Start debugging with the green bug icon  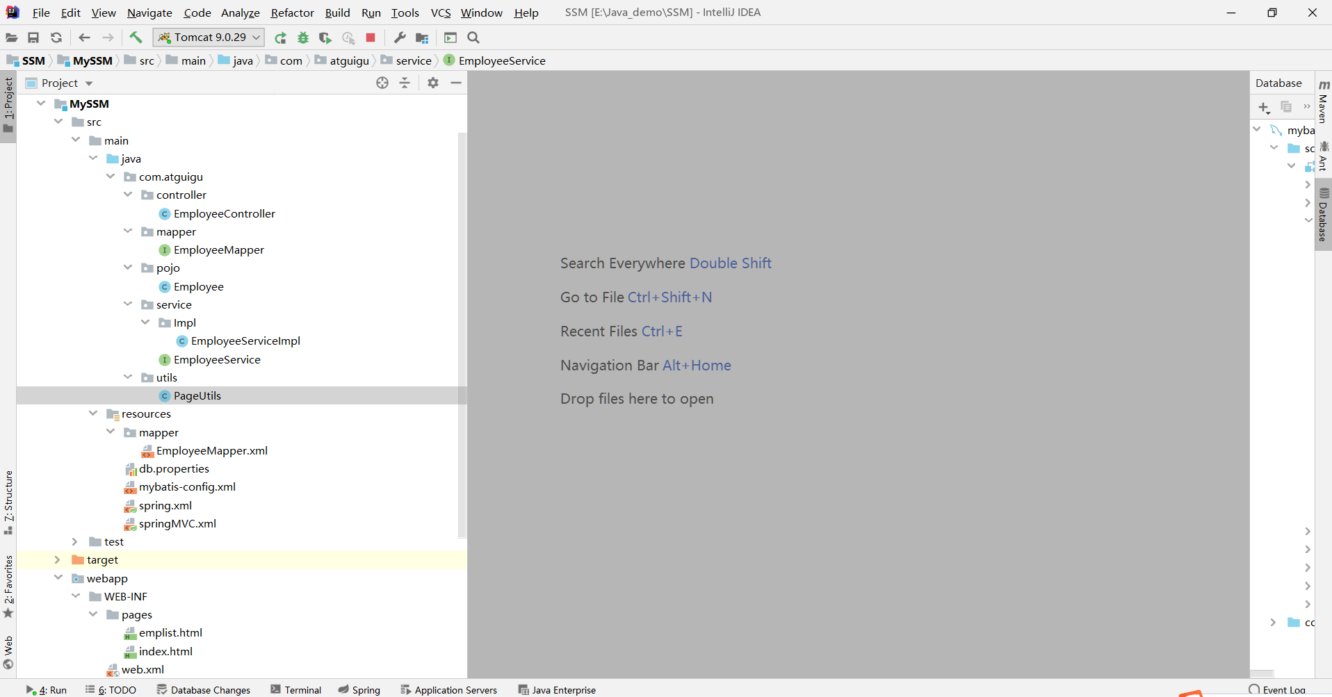click(x=303, y=38)
